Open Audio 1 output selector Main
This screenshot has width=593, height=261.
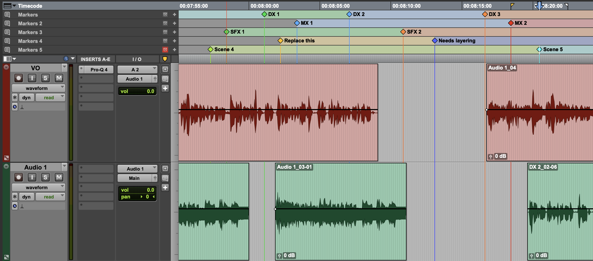[x=135, y=178]
